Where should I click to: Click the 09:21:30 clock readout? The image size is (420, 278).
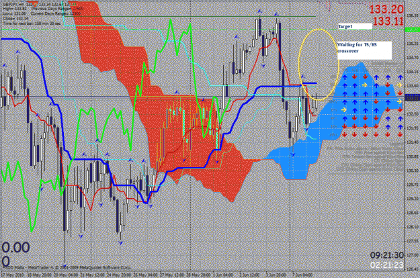click(x=387, y=255)
